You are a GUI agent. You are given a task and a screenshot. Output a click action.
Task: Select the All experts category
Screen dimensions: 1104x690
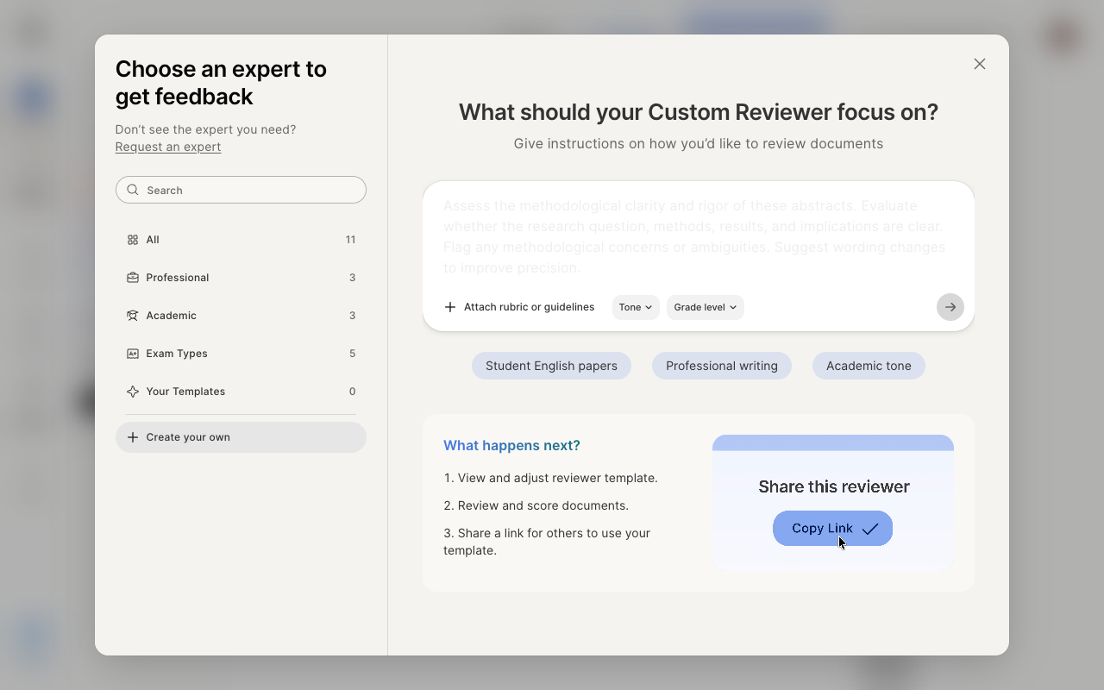coord(241,240)
